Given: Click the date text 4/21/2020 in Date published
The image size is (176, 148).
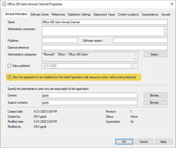Looking at the screenshot, I should (50, 66).
